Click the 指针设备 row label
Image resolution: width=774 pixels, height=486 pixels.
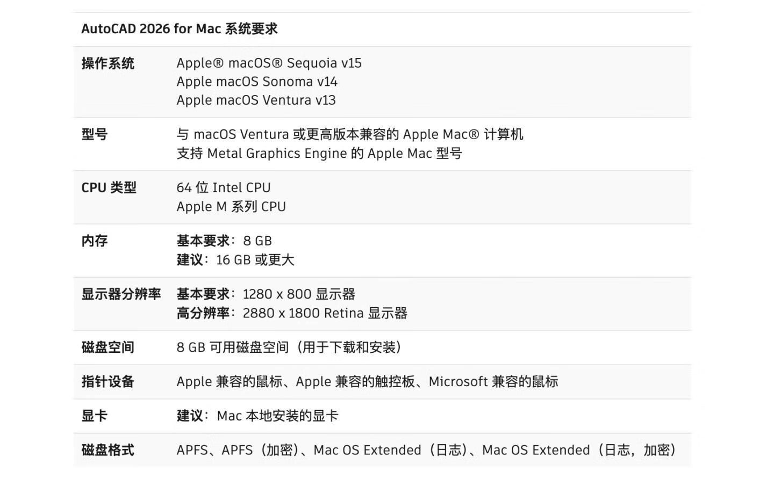click(107, 382)
